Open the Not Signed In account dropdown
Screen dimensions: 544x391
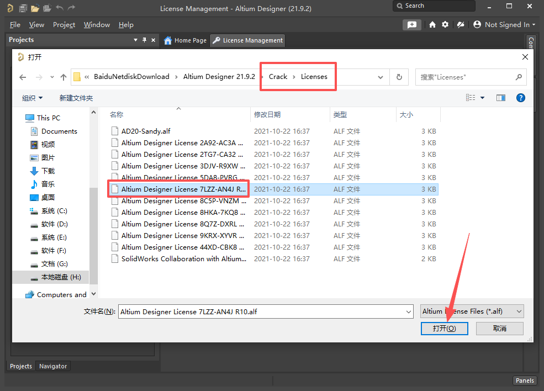[x=504, y=25]
